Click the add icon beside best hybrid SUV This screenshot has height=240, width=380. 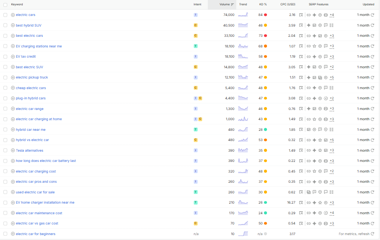tap(13, 25)
